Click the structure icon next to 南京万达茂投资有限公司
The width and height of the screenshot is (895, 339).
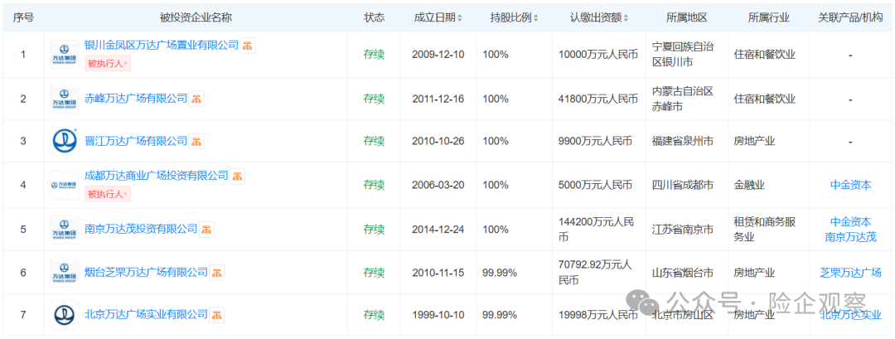point(207,229)
